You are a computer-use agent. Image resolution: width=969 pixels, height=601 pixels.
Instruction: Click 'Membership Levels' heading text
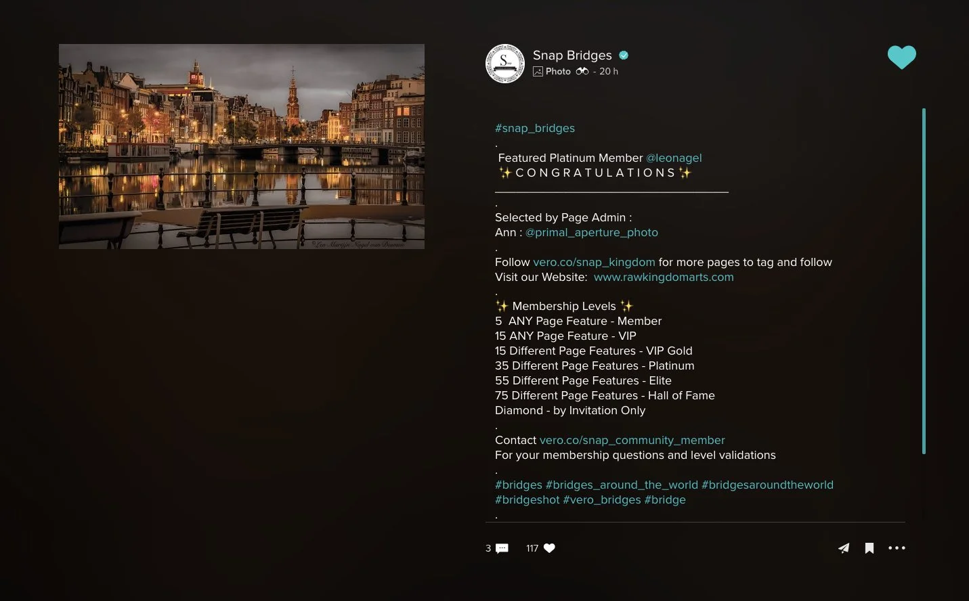(x=564, y=306)
